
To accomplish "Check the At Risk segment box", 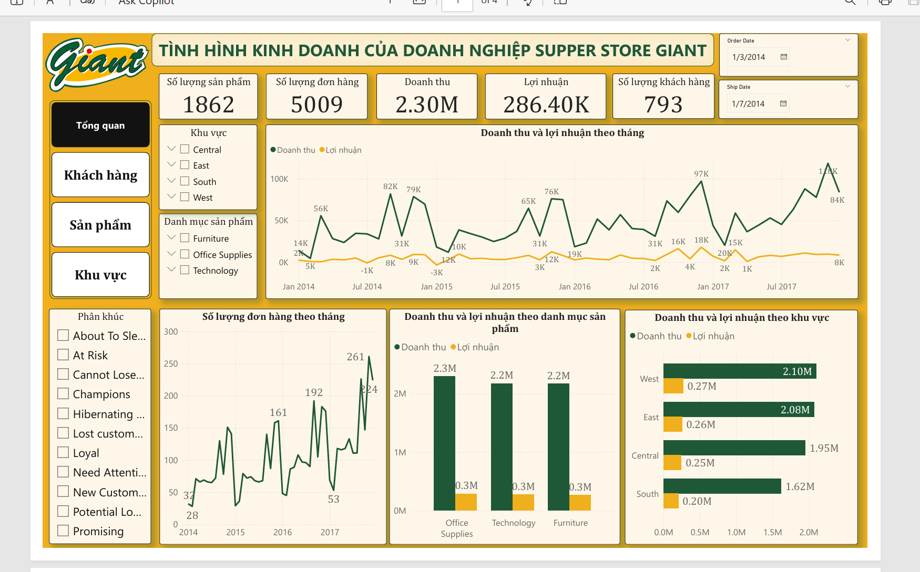I will (63, 355).
